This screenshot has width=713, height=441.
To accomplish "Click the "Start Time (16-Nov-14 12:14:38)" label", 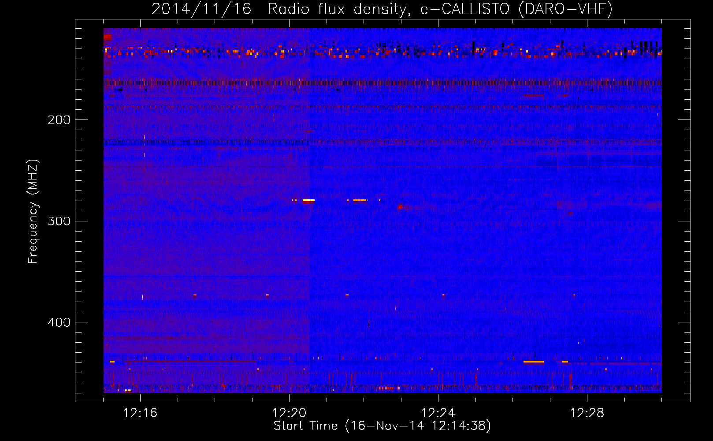I will (382, 426).
